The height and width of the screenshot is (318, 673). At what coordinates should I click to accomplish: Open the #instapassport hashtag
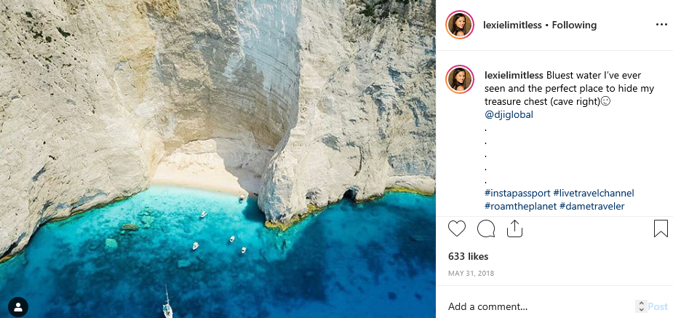[x=517, y=193]
